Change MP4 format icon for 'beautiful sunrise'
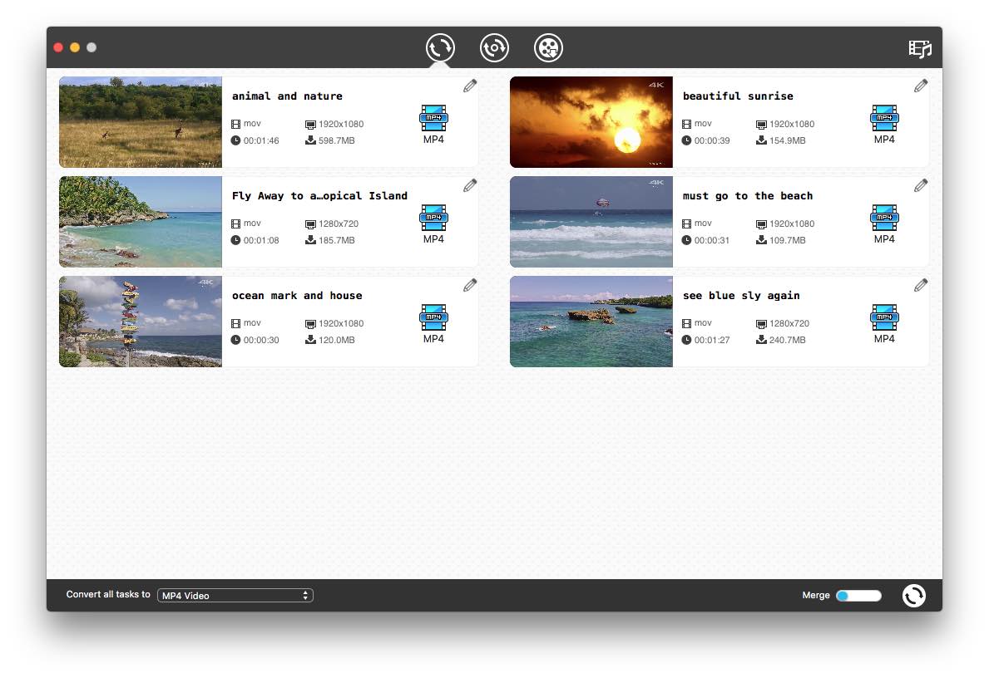Viewport: 989px width, 678px height. pyautogui.click(x=884, y=124)
